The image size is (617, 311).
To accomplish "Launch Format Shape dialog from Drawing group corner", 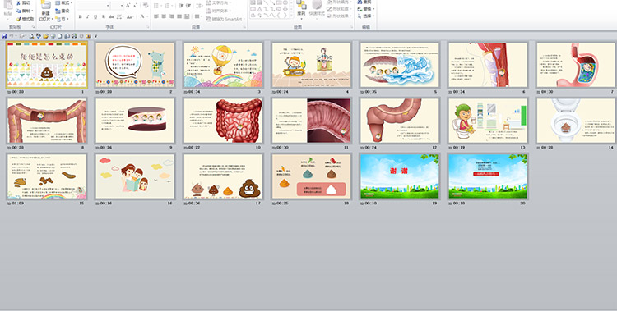I will [352, 27].
